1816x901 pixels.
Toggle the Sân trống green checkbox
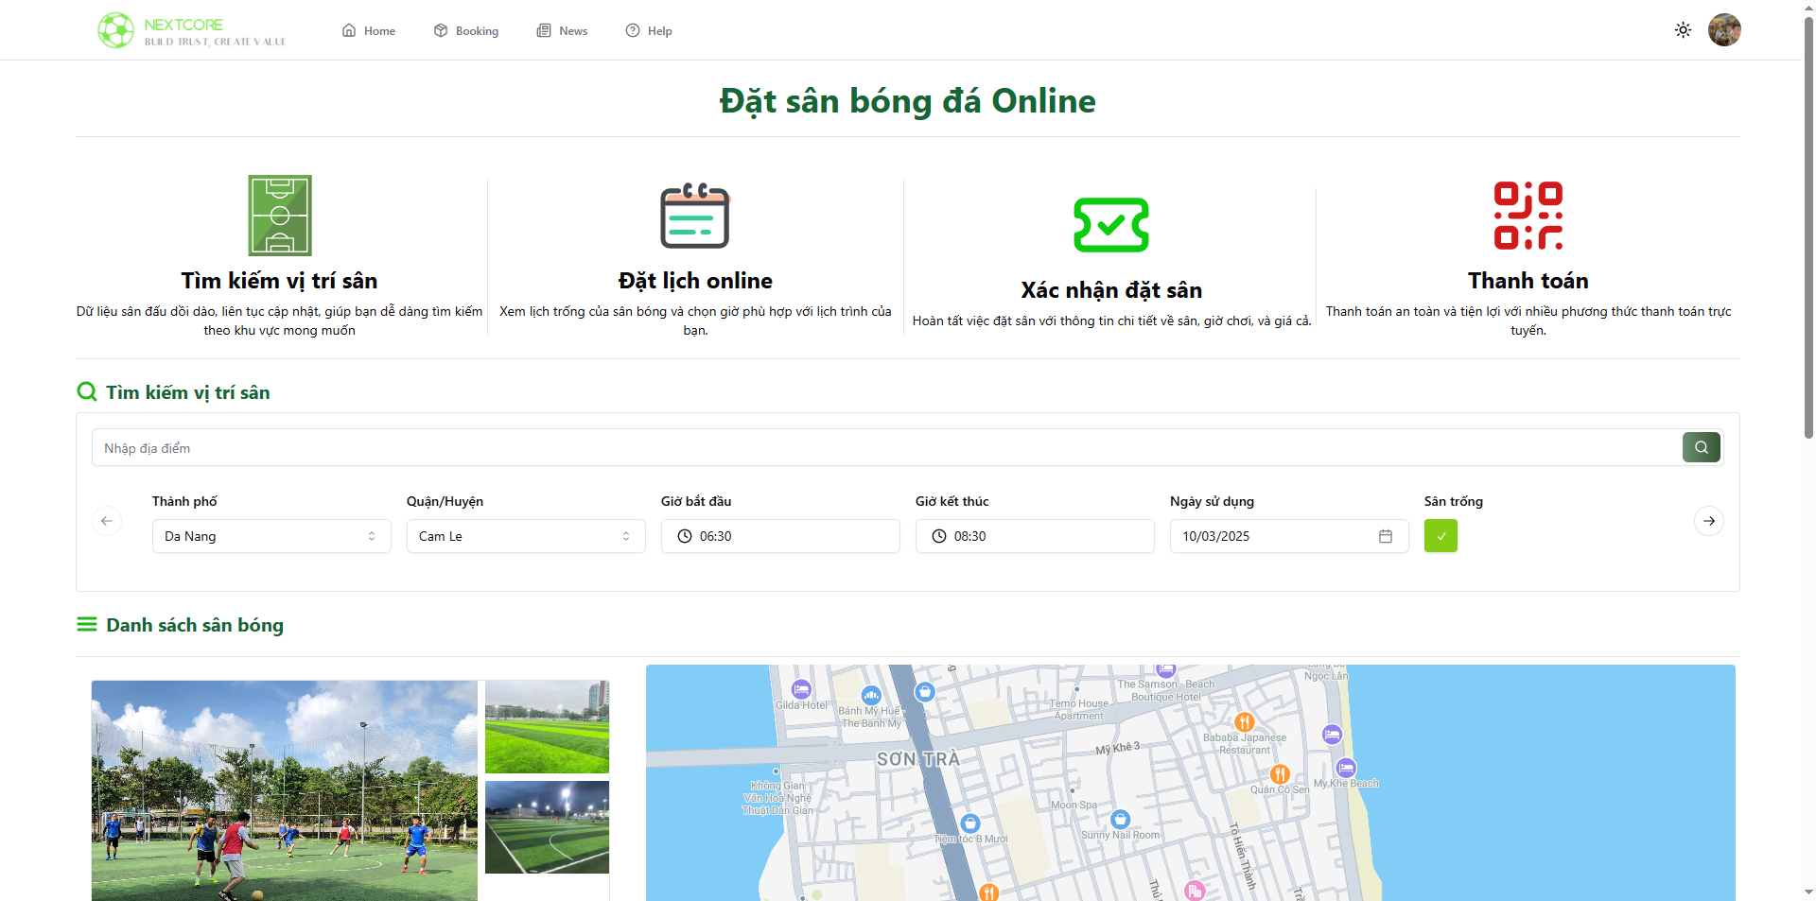click(x=1441, y=536)
